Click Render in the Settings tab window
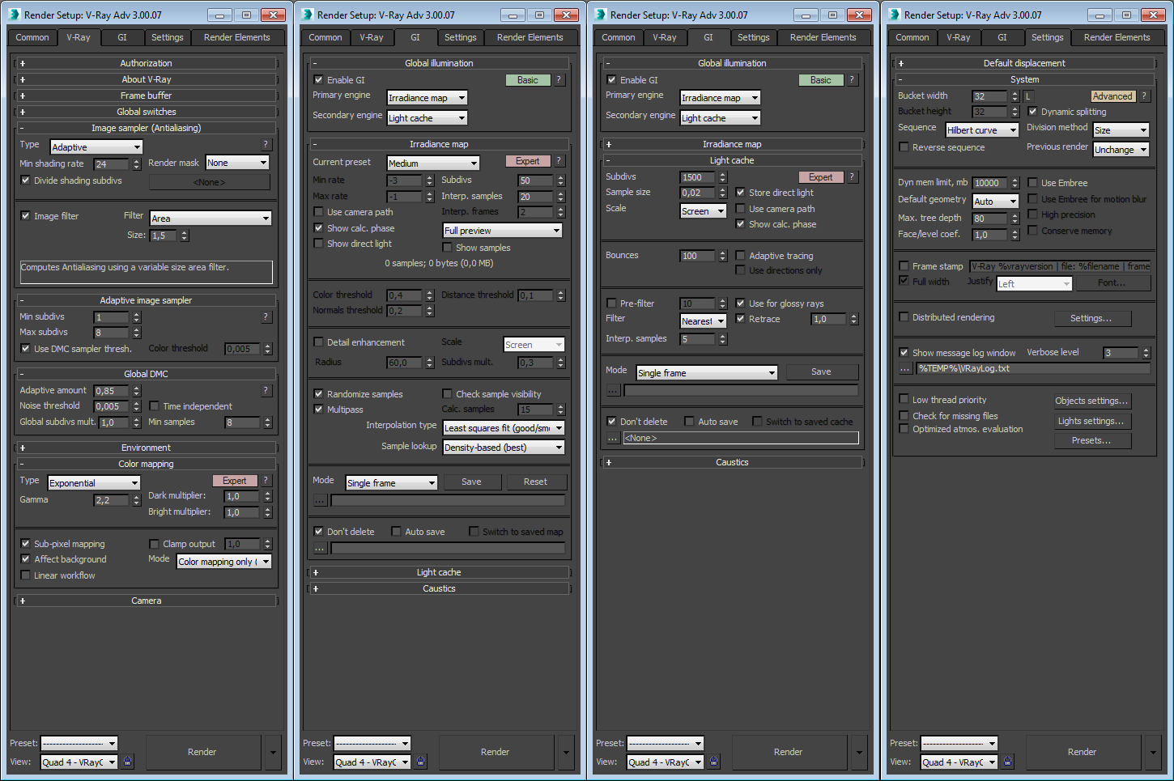The image size is (1174, 781). (x=1082, y=752)
